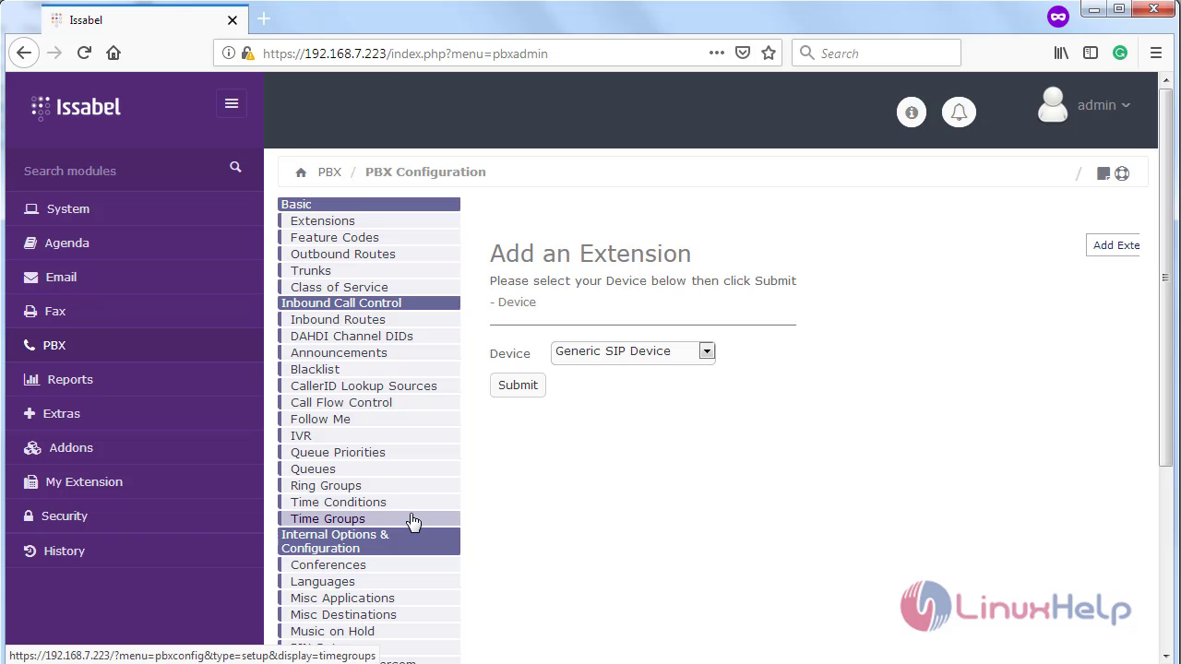The width and height of the screenshot is (1181, 664).
Task: Click the Add Extension button at right
Action: pyautogui.click(x=1114, y=245)
